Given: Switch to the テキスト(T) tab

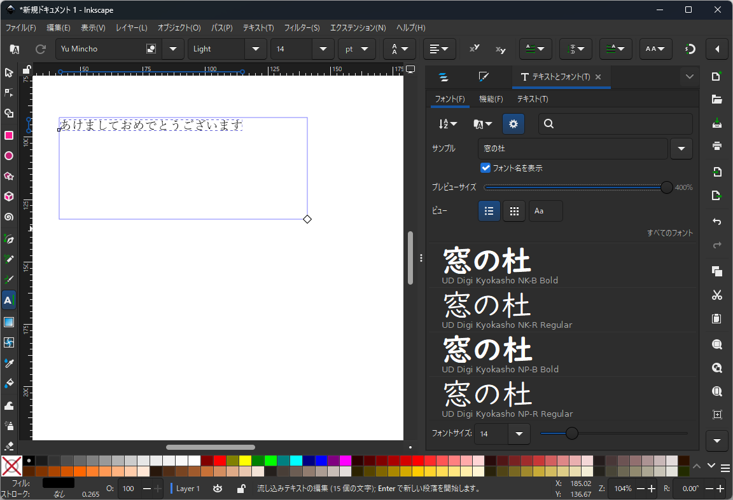Looking at the screenshot, I should tap(533, 99).
